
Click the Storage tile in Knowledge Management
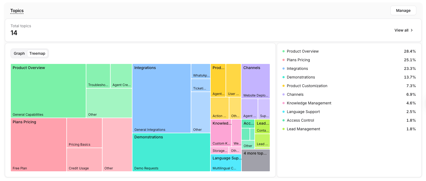pos(220,151)
